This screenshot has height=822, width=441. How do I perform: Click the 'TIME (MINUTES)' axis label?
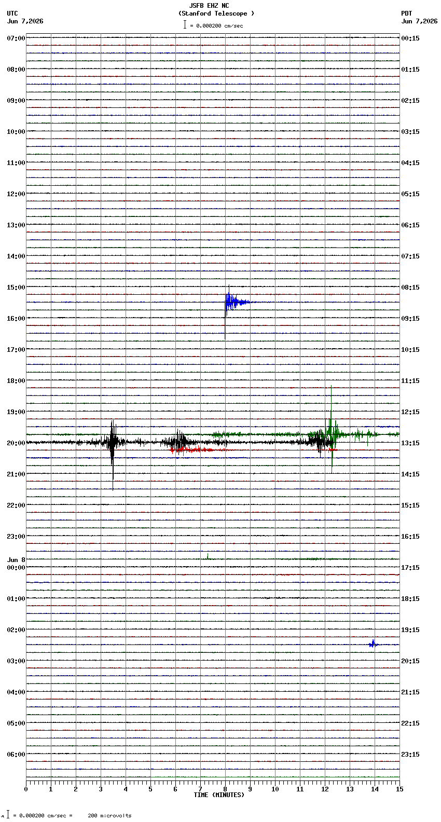(x=219, y=795)
